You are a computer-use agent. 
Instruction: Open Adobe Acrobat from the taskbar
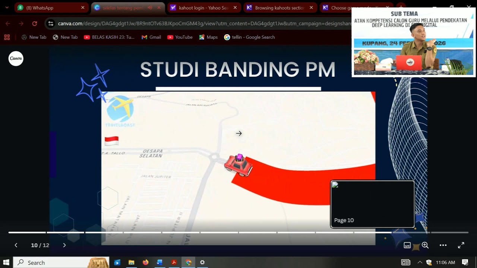(174, 262)
